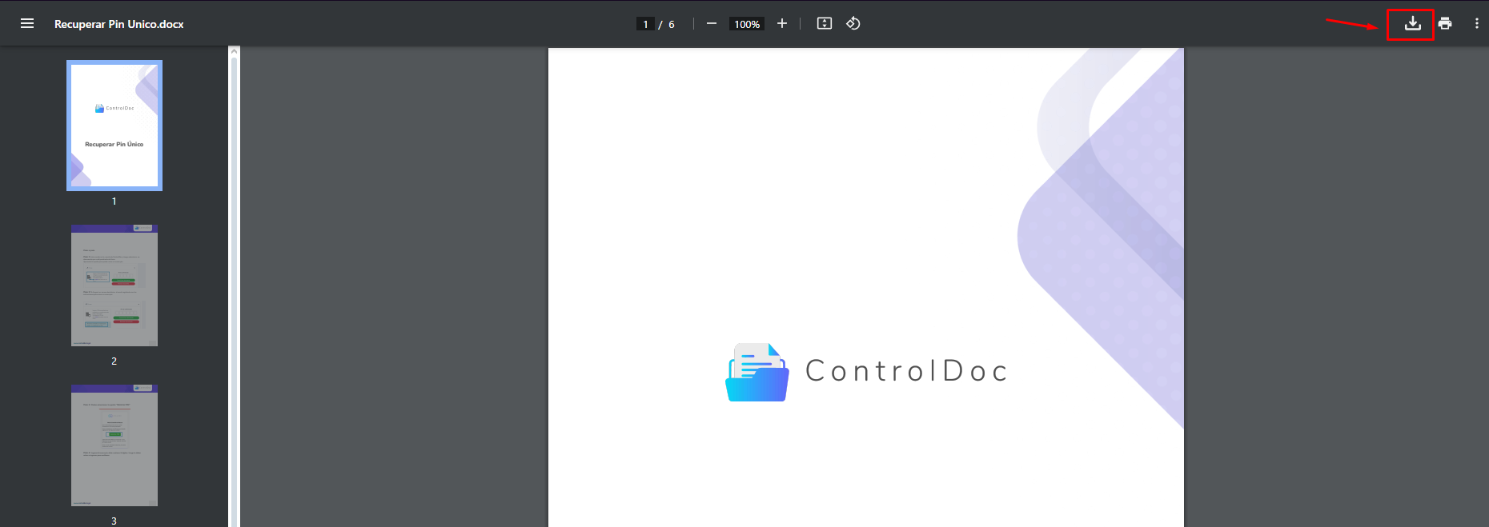1489x527 pixels.
Task: Rotate the document counterclockwise
Action: tap(853, 24)
